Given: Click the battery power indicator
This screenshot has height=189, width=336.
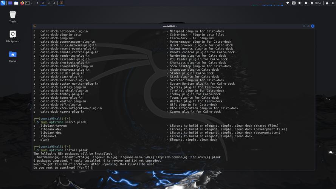Looking at the screenshot, I should click(x=312, y=3).
